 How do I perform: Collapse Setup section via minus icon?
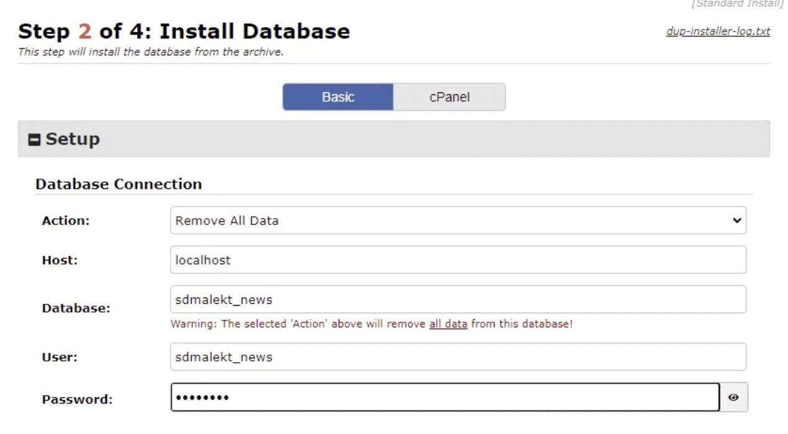click(x=35, y=140)
